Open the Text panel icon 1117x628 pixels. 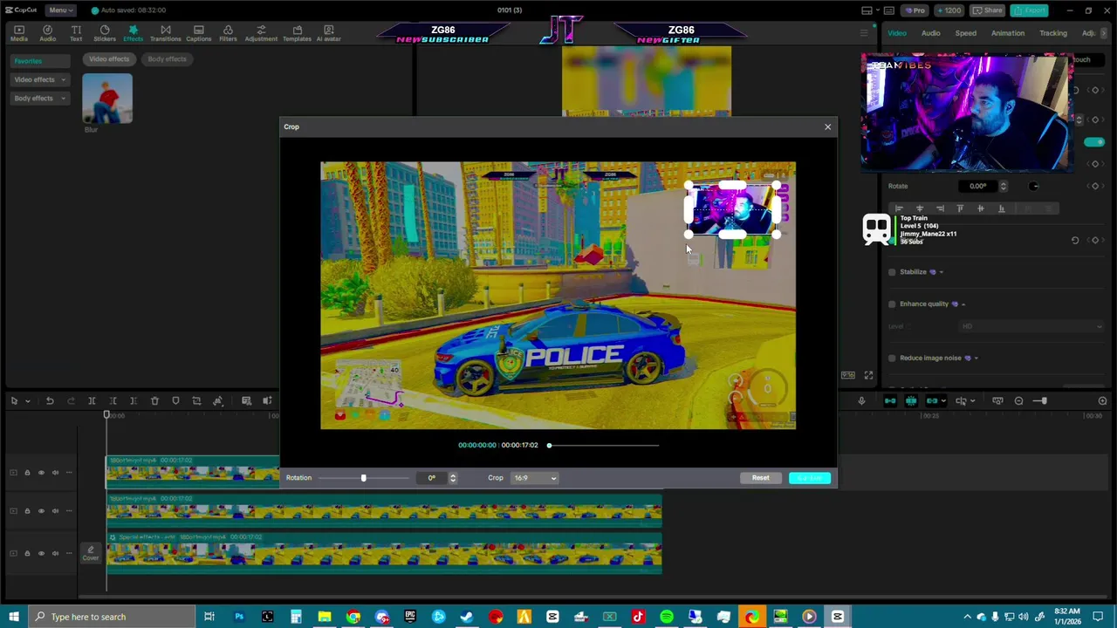[76, 33]
